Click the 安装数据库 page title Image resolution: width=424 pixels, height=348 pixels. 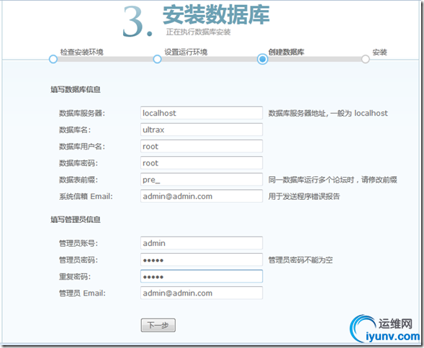pyautogui.click(x=216, y=14)
